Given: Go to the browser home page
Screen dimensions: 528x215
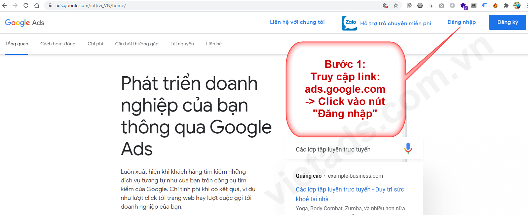Looking at the screenshot, I should pos(37,5).
